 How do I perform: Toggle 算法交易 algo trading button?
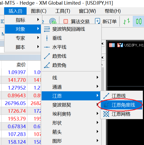[76, 21]
